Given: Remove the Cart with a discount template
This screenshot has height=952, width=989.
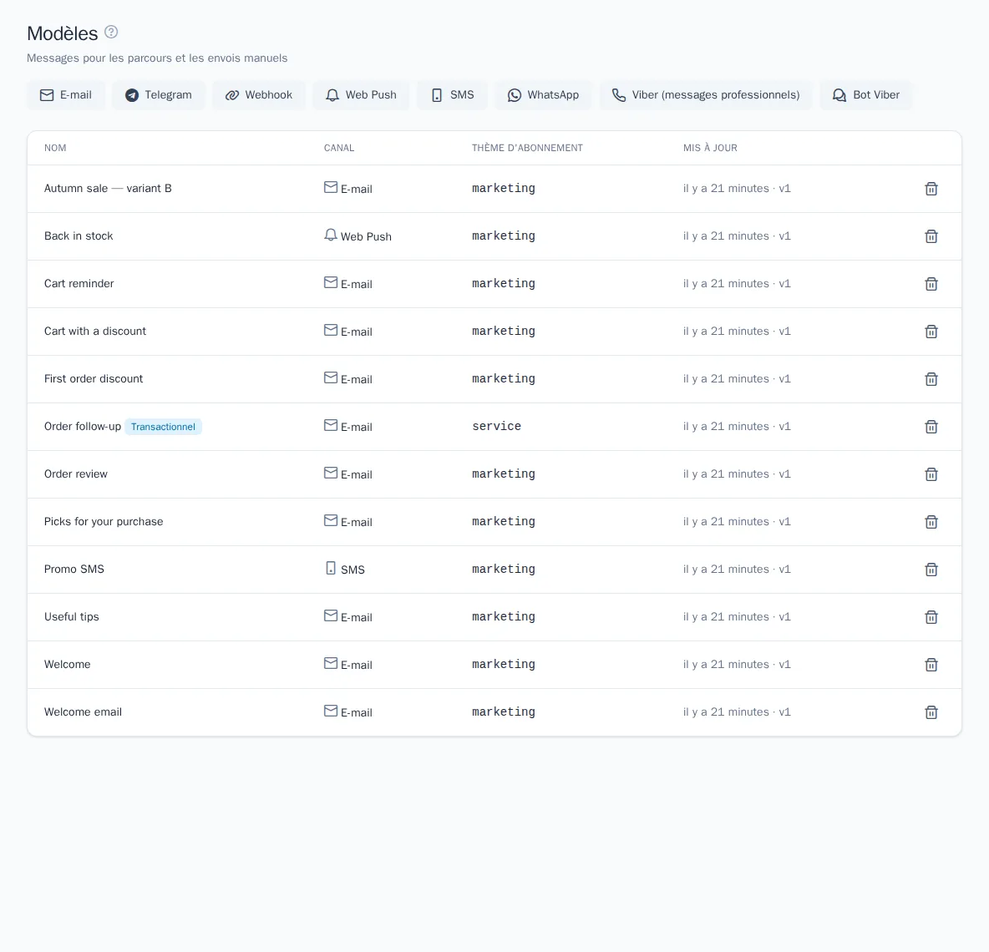Looking at the screenshot, I should 931,332.
